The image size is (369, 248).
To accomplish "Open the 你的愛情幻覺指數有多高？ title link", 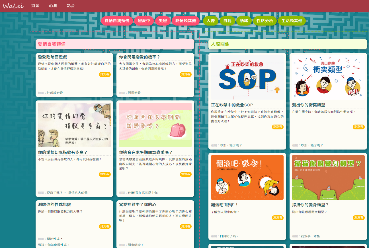I will tap(63, 152).
